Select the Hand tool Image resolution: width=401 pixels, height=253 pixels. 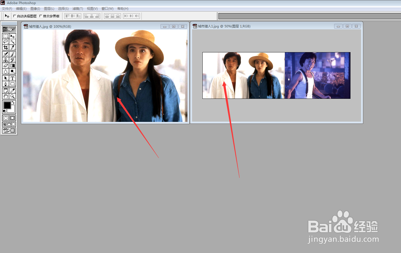pos(6,96)
